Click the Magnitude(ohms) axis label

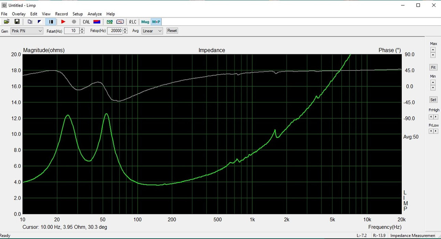coord(44,50)
